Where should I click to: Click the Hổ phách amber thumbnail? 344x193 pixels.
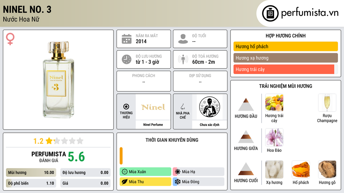click(301, 169)
